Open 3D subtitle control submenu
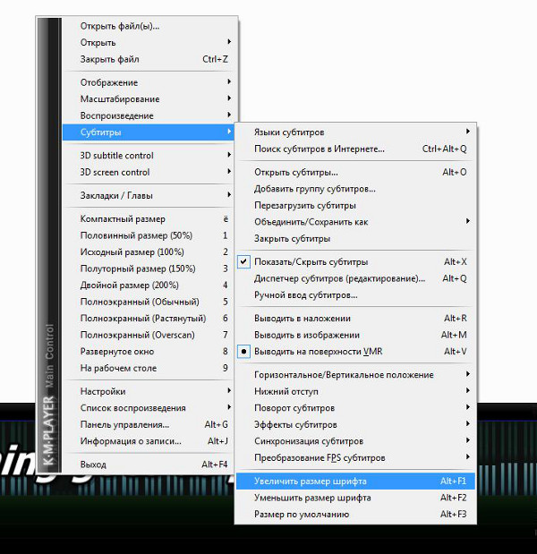Viewport: 537px width, 554px height. click(x=148, y=156)
